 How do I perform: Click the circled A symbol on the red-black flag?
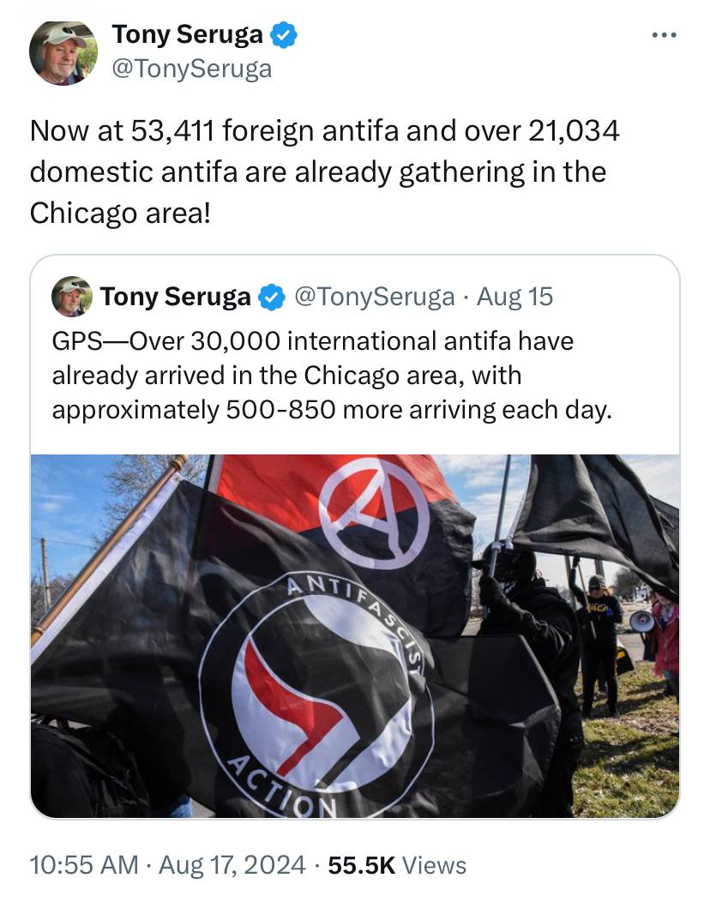[375, 513]
